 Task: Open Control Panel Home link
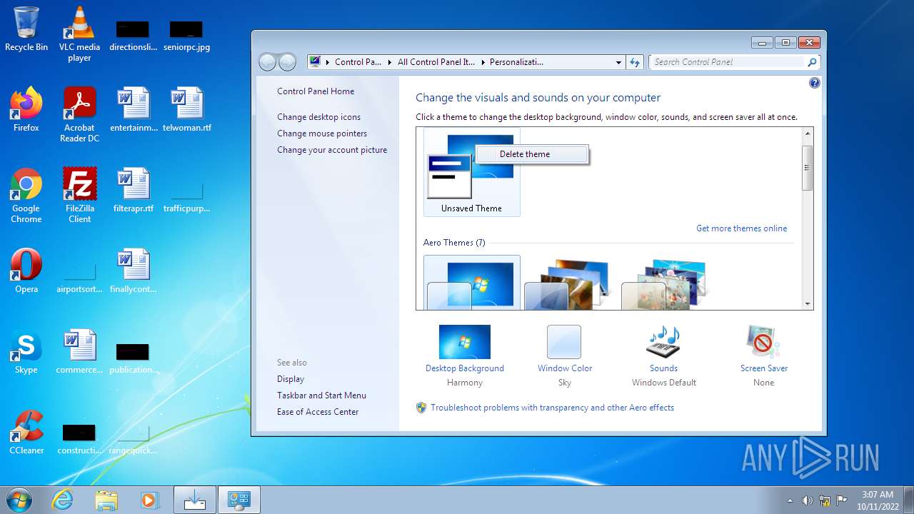(316, 91)
